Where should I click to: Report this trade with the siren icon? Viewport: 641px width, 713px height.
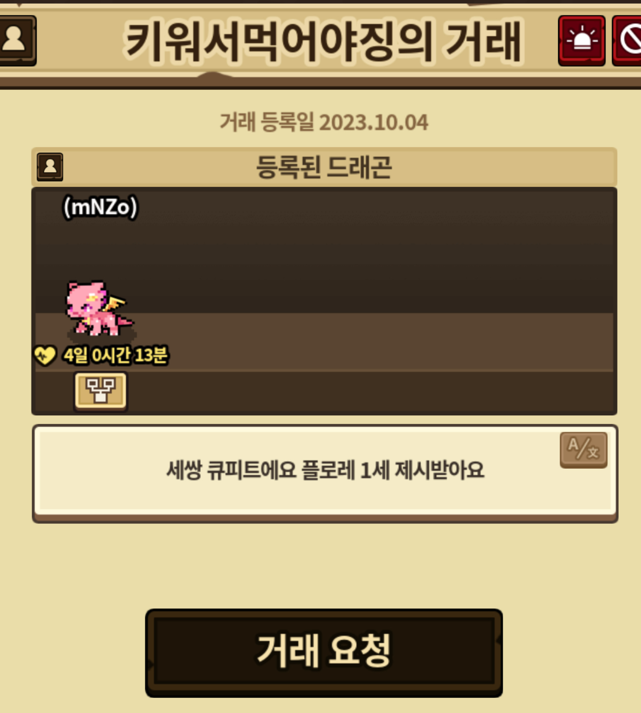click(x=582, y=41)
